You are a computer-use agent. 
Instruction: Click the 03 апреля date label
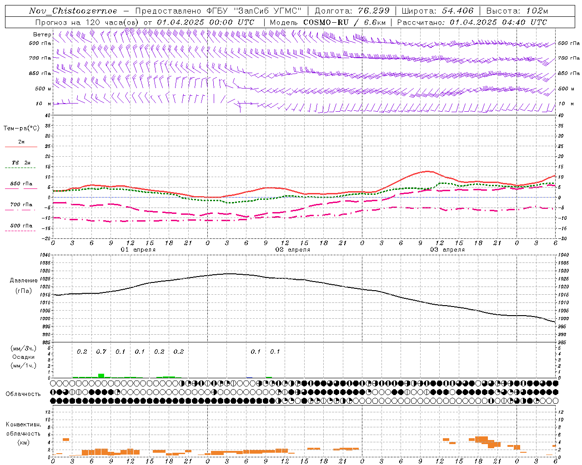click(x=447, y=250)
